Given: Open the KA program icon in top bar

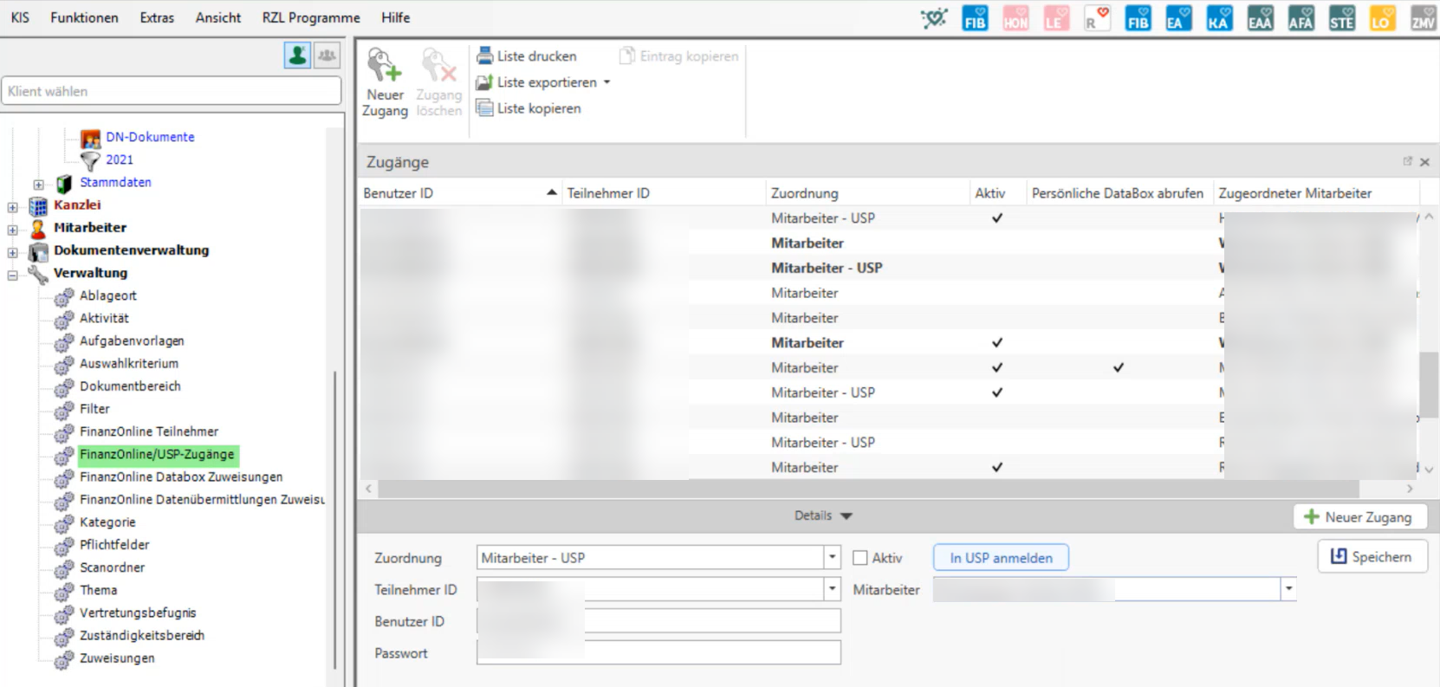Looking at the screenshot, I should coord(1219,18).
